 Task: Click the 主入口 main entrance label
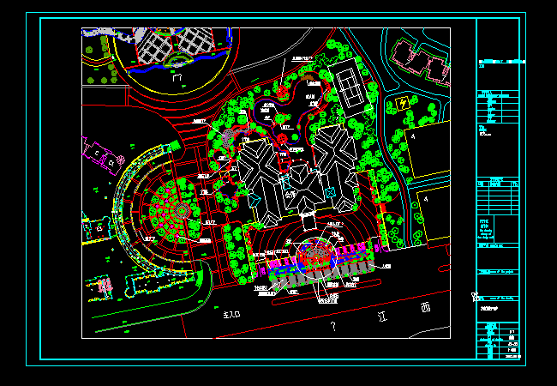coord(232,316)
